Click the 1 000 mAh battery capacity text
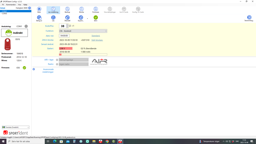The height and width of the screenshot is (144, 256). (x=86, y=52)
